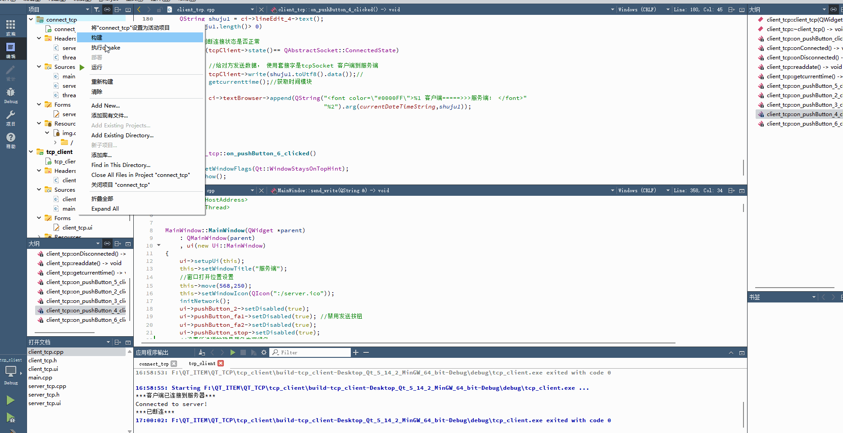Open the Welcome mode in sidebar

pos(11,27)
